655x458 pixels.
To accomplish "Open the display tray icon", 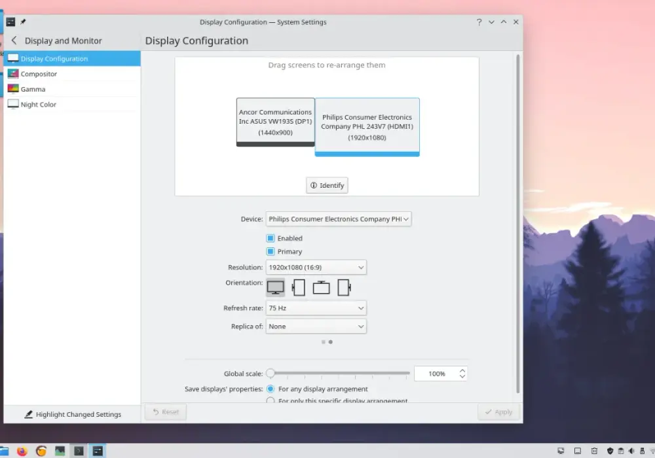I will pos(561,451).
